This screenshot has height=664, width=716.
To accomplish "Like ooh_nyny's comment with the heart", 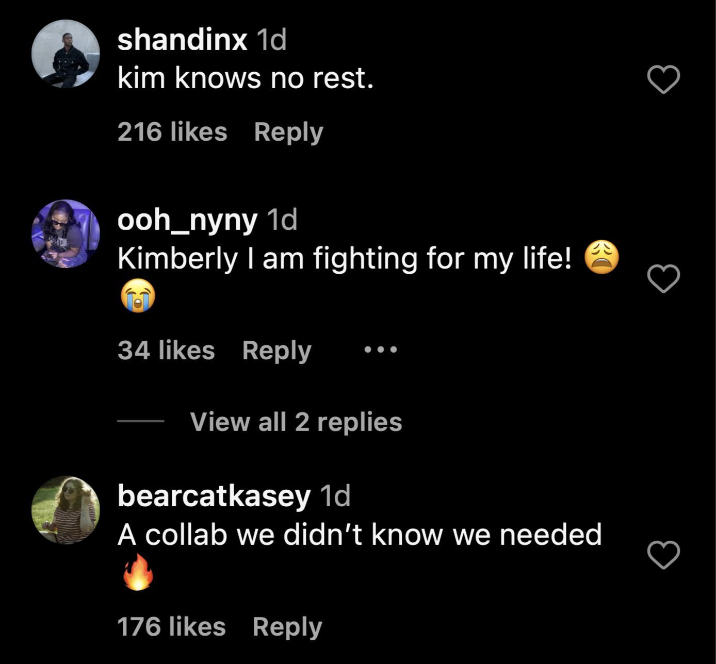I will pyautogui.click(x=663, y=279).
